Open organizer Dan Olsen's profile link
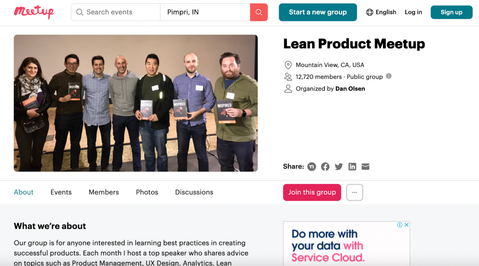The image size is (479, 266). [350, 89]
